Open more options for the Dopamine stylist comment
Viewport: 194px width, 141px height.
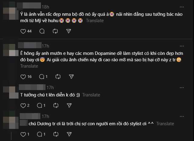pyautogui.click(x=182, y=46)
